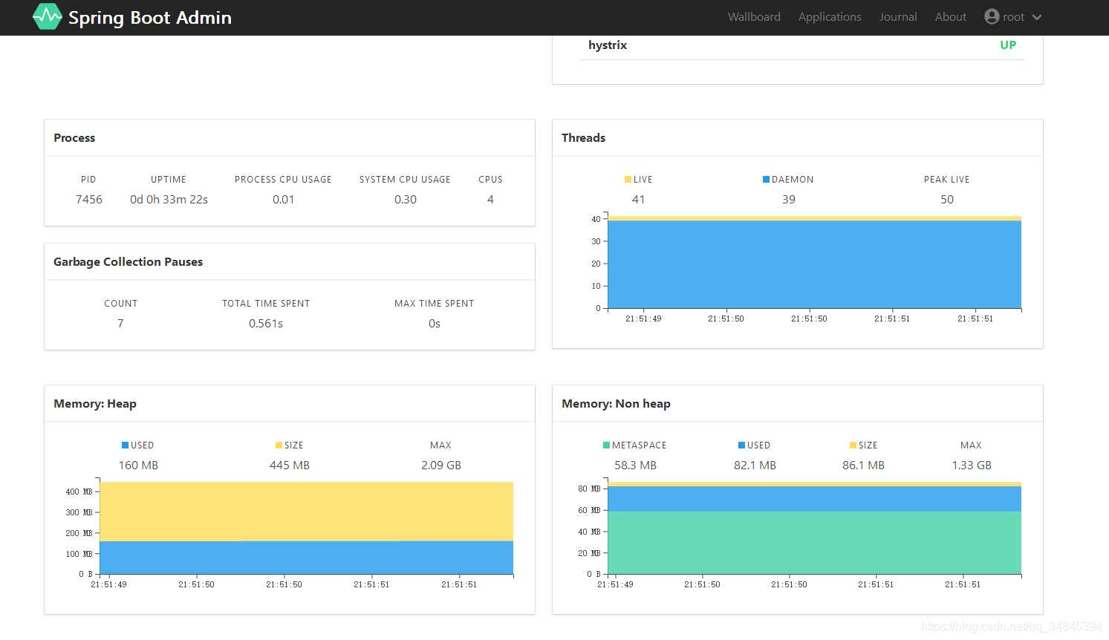The image size is (1109, 640).
Task: Click the process CPU usage value 0.01
Action: pos(283,200)
